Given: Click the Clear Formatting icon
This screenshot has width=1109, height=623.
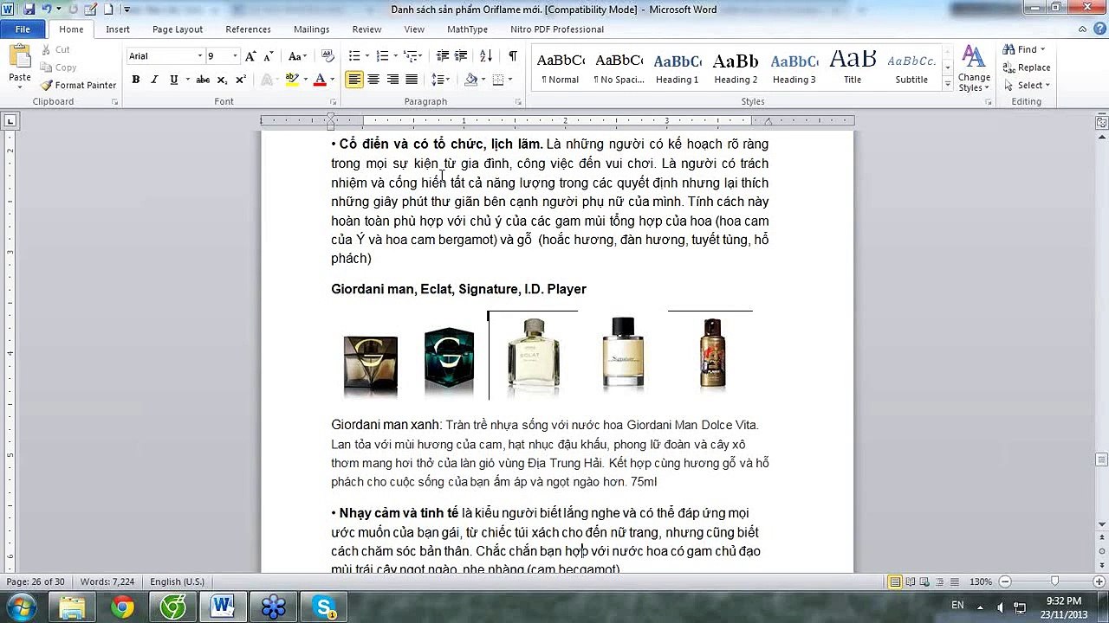Looking at the screenshot, I should click(x=328, y=56).
